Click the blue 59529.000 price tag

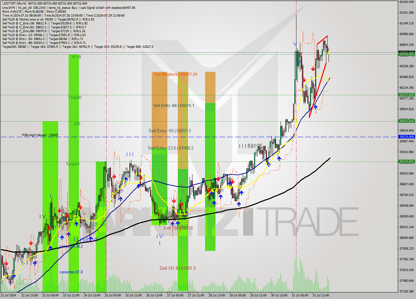point(407,137)
